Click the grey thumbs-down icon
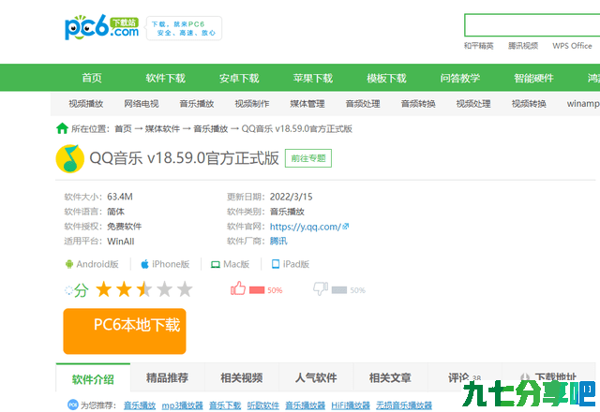 [321, 288]
